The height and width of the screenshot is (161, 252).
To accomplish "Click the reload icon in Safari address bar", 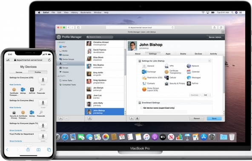I will 172,28.
